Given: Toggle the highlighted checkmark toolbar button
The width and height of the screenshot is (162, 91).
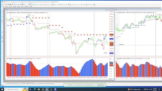Looking at the screenshot, I should click(x=53, y=5).
